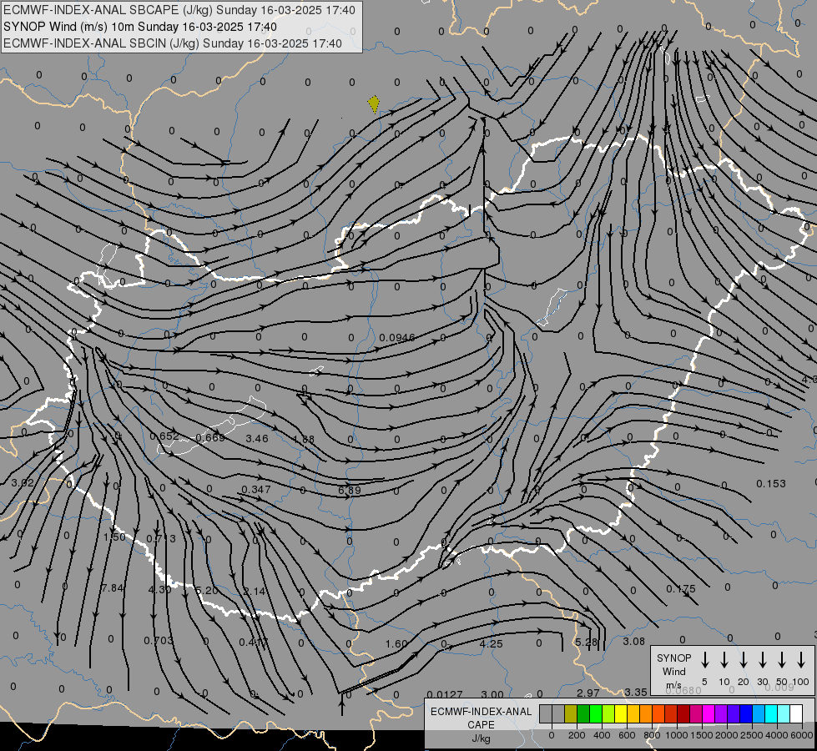Click the olive CAPE legend swatch
The width and height of the screenshot is (817, 751).
pos(571,713)
